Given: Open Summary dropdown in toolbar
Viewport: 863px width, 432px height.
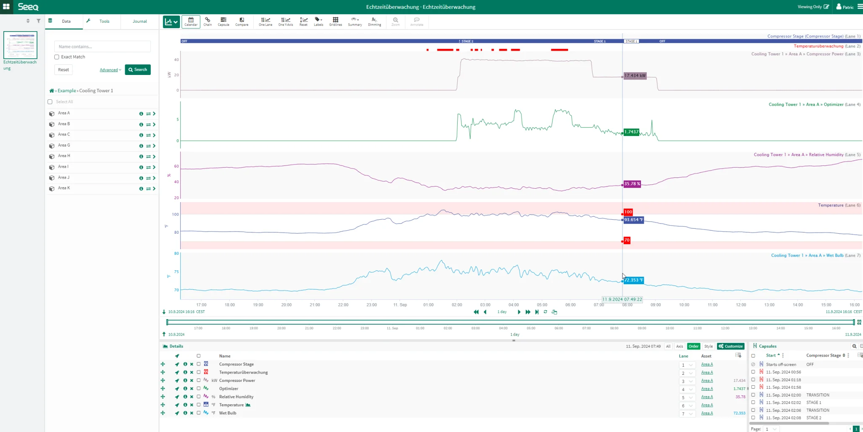Looking at the screenshot, I should click(x=355, y=21).
